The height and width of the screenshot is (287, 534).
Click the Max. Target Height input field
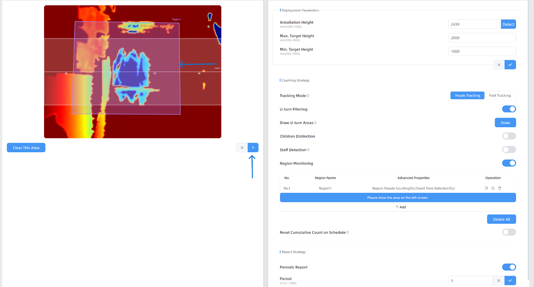482,38
